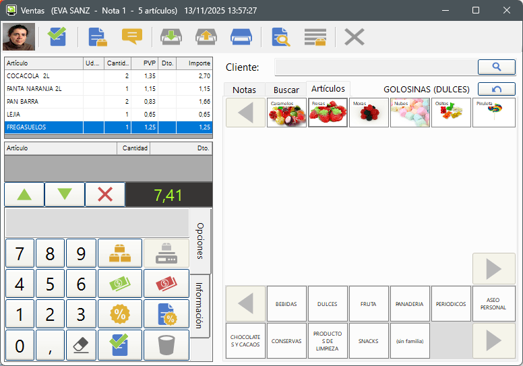Screen dimensions: 523x366
Task: Open the Buscar tab
Action: (286, 90)
